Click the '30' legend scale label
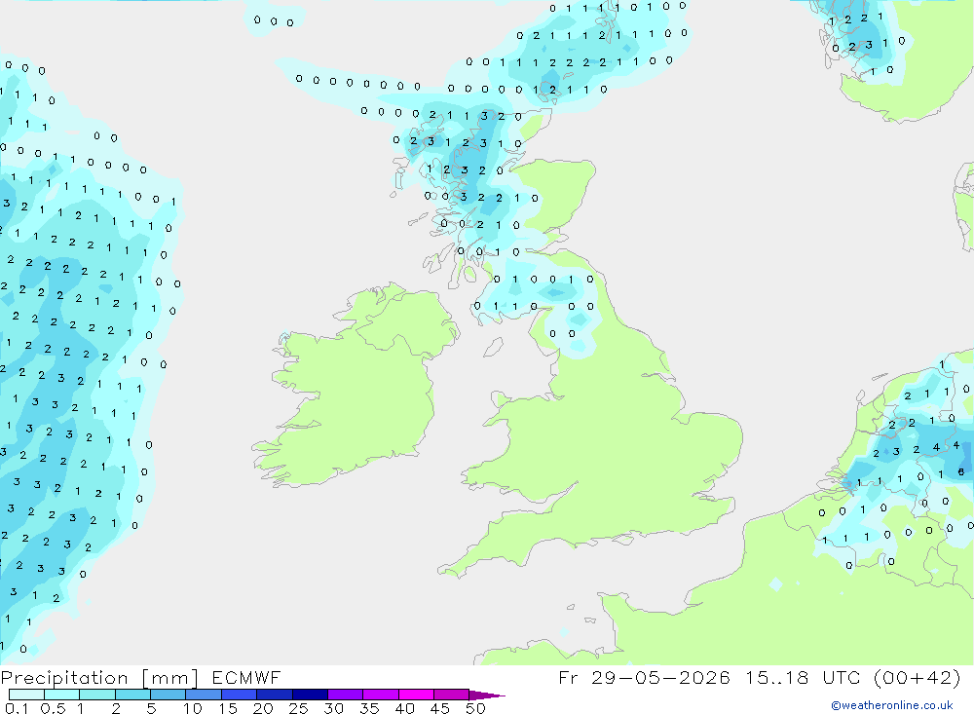 click(334, 708)
